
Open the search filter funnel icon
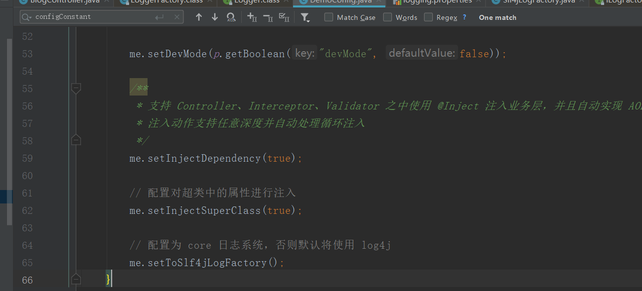(305, 17)
